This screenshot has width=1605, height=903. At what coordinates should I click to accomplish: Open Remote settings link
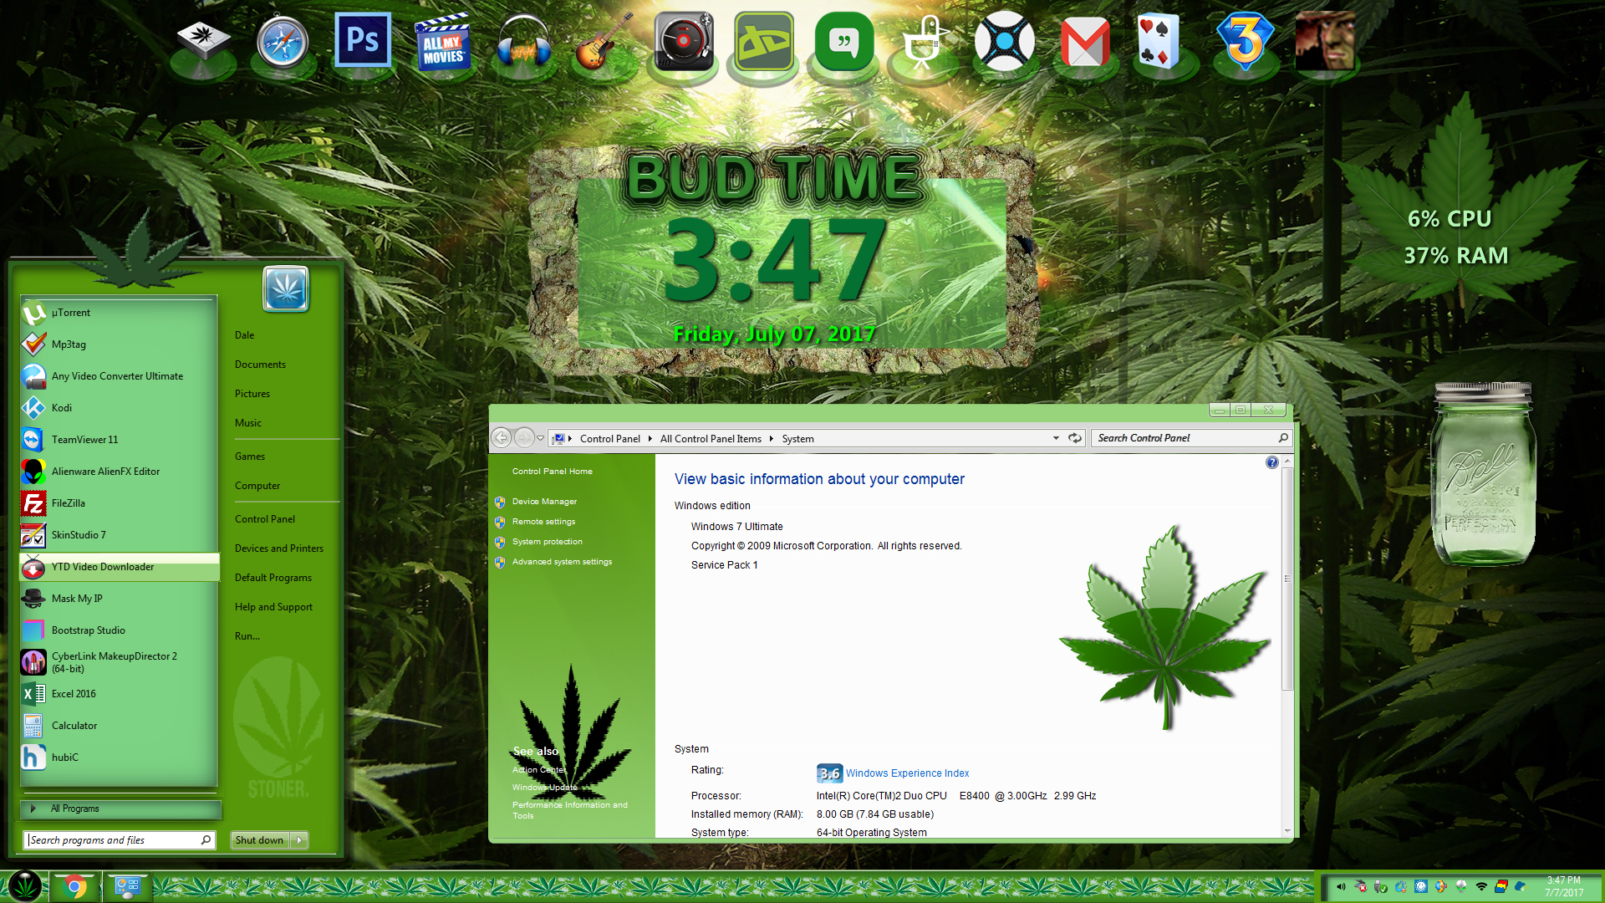click(x=543, y=522)
